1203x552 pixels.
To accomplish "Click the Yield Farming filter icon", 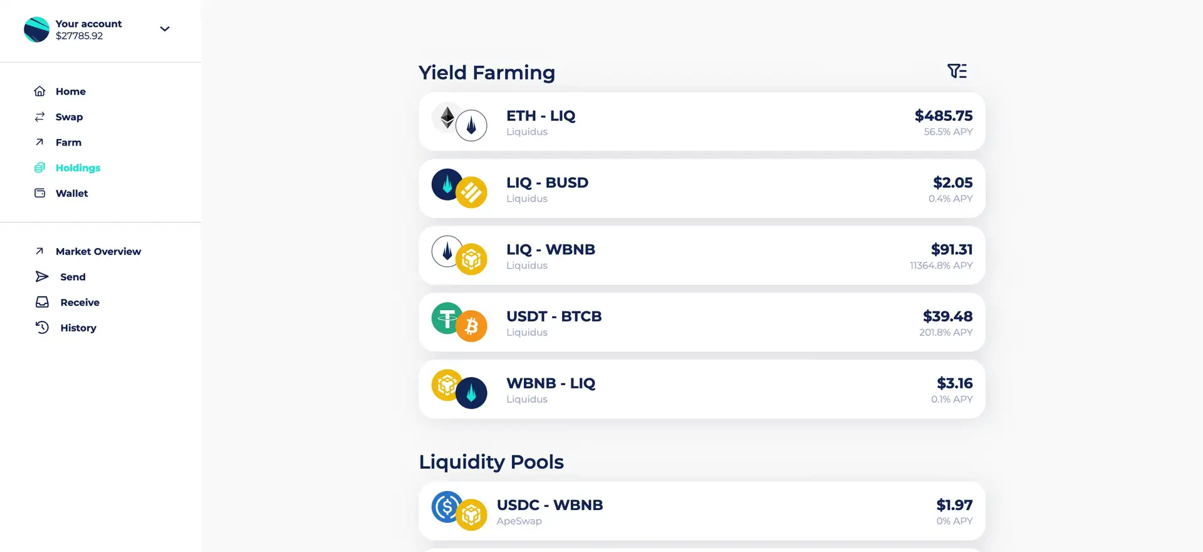I will (x=957, y=71).
